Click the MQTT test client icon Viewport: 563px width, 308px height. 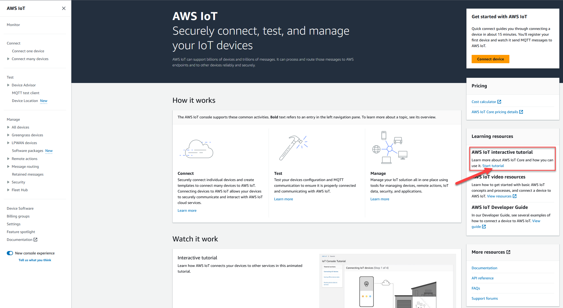26,93
